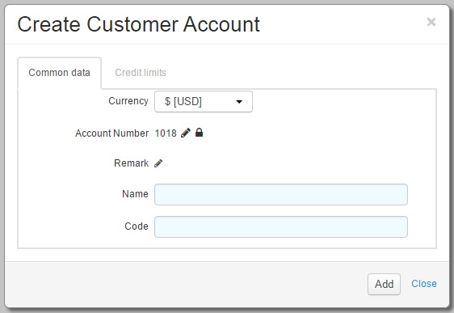454x313 pixels.
Task: Select the Common data tab
Action: point(59,73)
